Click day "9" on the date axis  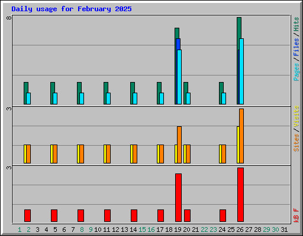pyautogui.click(x=91, y=230)
